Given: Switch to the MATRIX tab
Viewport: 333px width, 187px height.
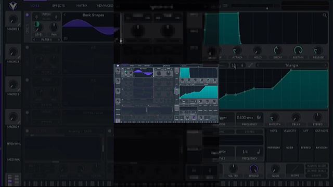Looking at the screenshot, I should point(82,6).
